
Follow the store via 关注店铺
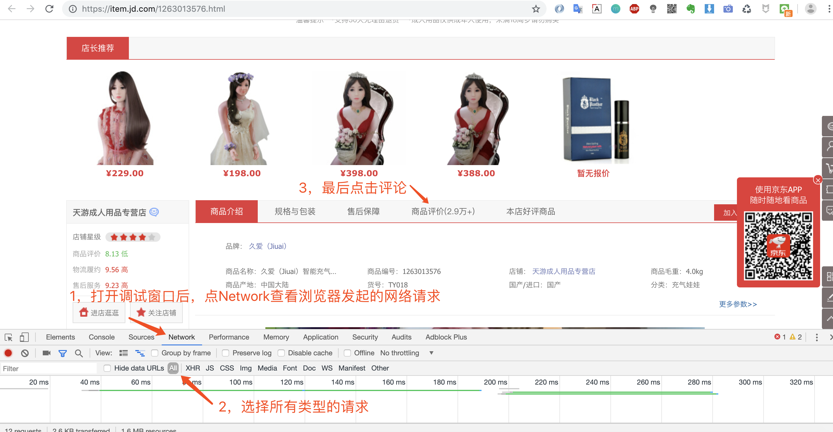point(156,313)
